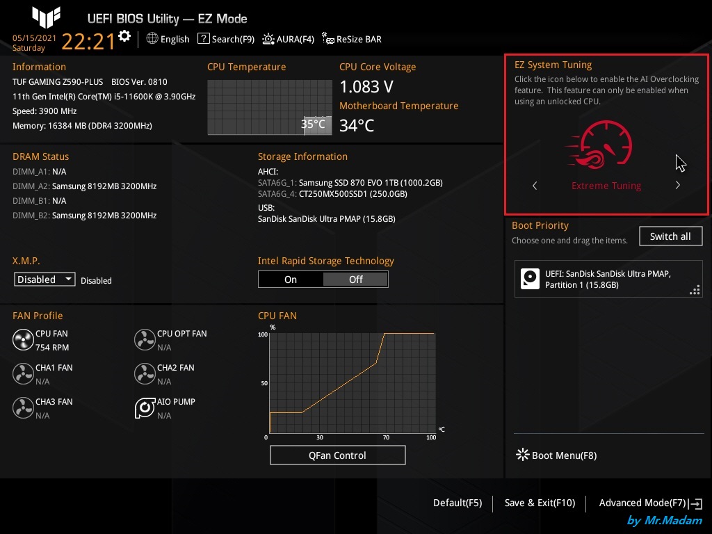This screenshot has width=712, height=534.
Task: Click USB SanDisk Ultra PMAP storage entry
Action: coord(327,219)
